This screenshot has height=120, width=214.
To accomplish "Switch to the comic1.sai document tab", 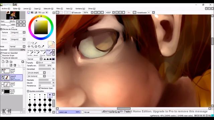I will 68,112.
